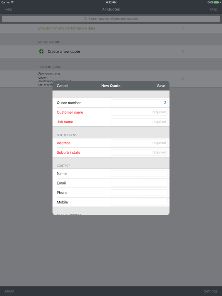Image resolution: width=222 pixels, height=296 pixels.
Task: Open Create a new quote row chevron
Action: 183,51
